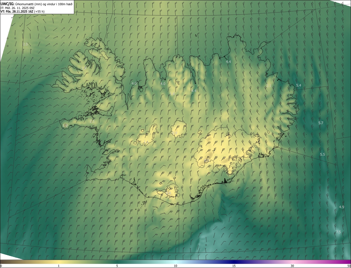
Task: Select the initial time 'IT: Mið. 26. 11. 2025 09Z'
Action: coord(17,8)
